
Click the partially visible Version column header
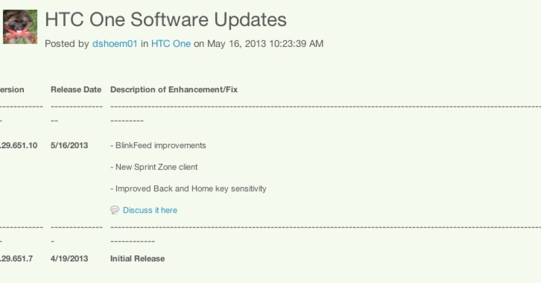12,90
